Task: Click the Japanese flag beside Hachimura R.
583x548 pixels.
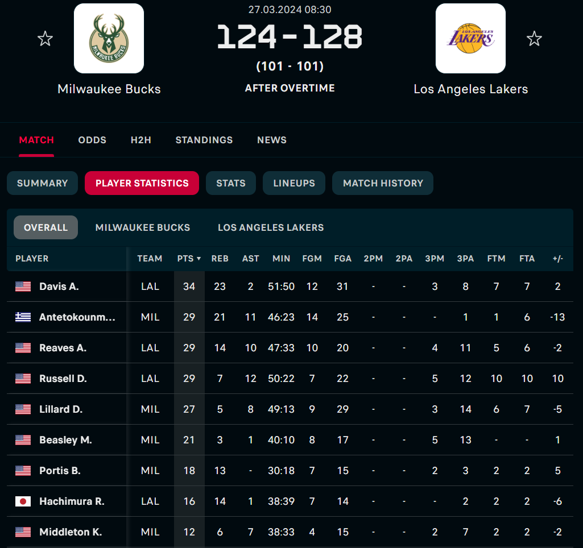Action: [x=23, y=501]
